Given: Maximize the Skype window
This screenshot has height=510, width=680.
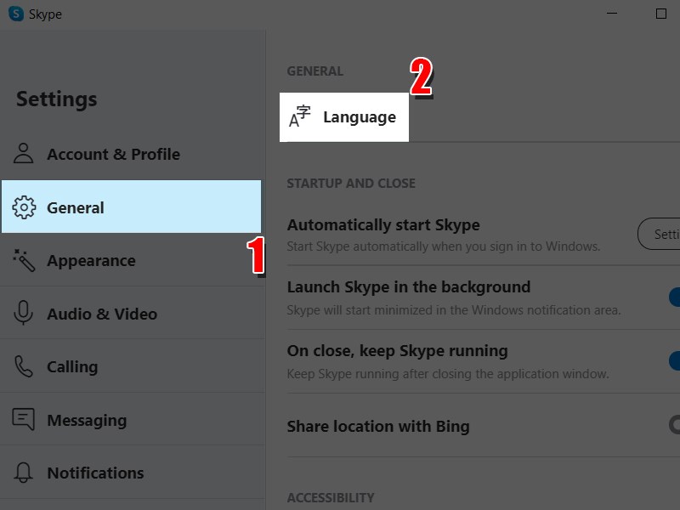Looking at the screenshot, I should pos(661,14).
